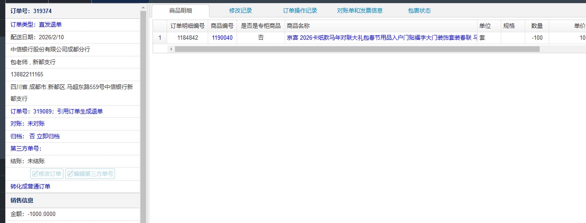Open the 京喜 2026 product name link
The image size is (586, 223).
380,38
